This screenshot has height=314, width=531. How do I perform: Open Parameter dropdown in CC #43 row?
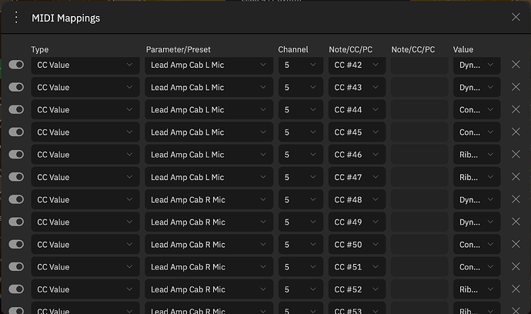(x=209, y=87)
